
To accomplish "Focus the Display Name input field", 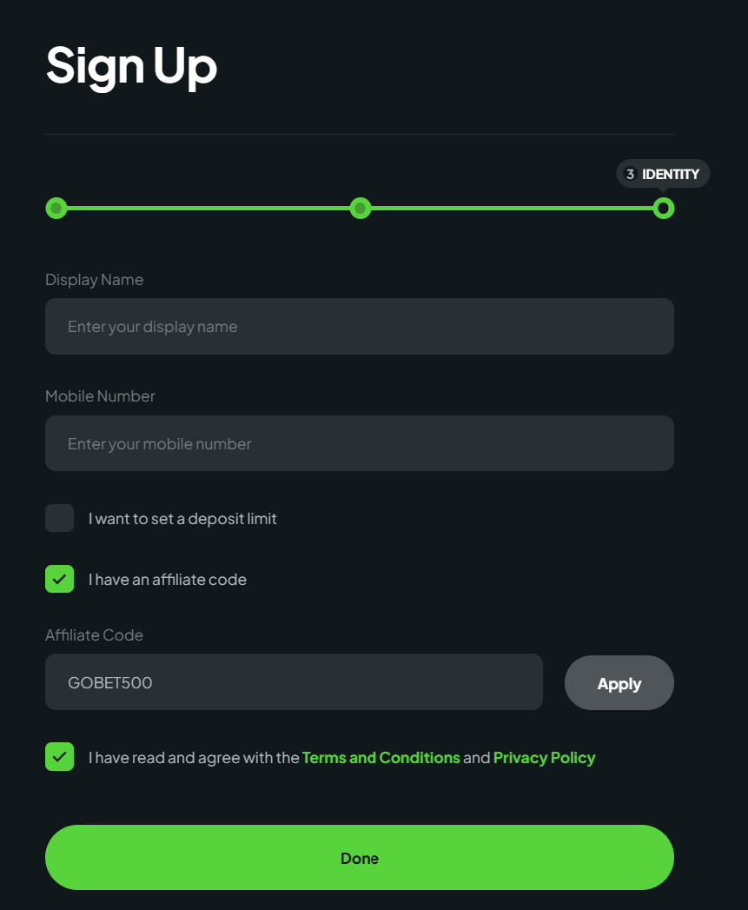I will [360, 327].
